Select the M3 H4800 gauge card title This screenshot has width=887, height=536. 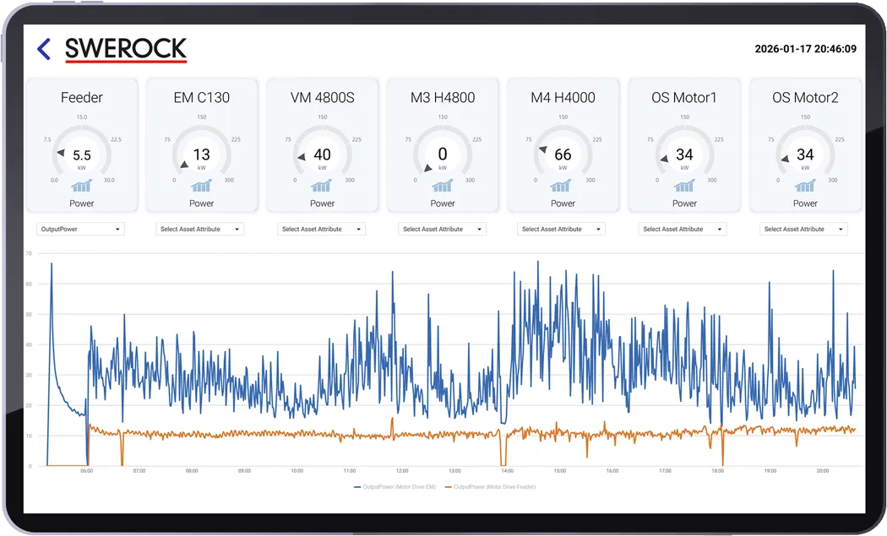443,97
